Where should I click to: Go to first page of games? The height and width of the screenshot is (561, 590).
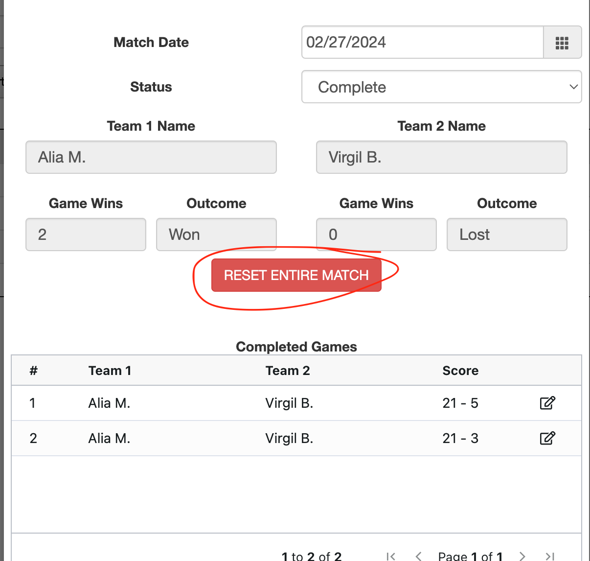[390, 556]
